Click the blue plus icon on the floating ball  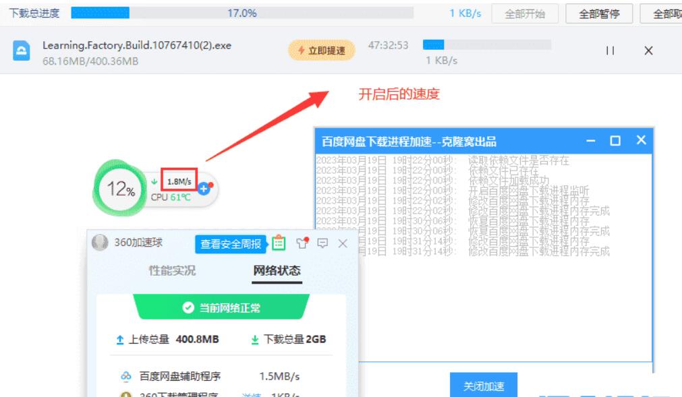click(x=204, y=189)
